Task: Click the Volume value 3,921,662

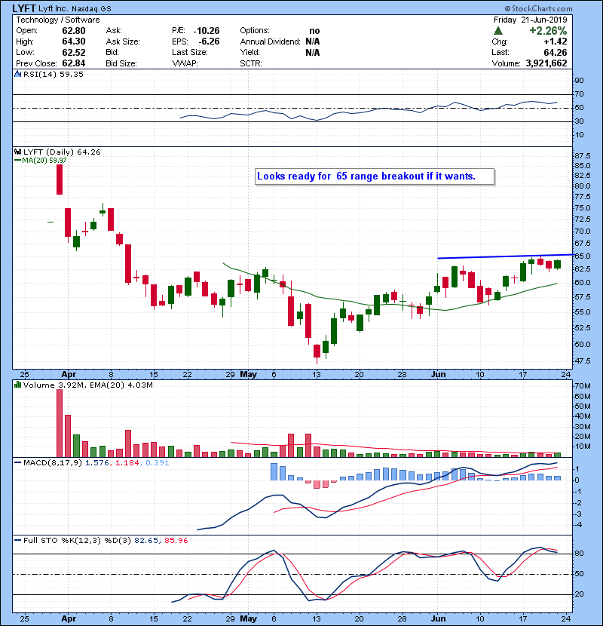Action: (546, 63)
